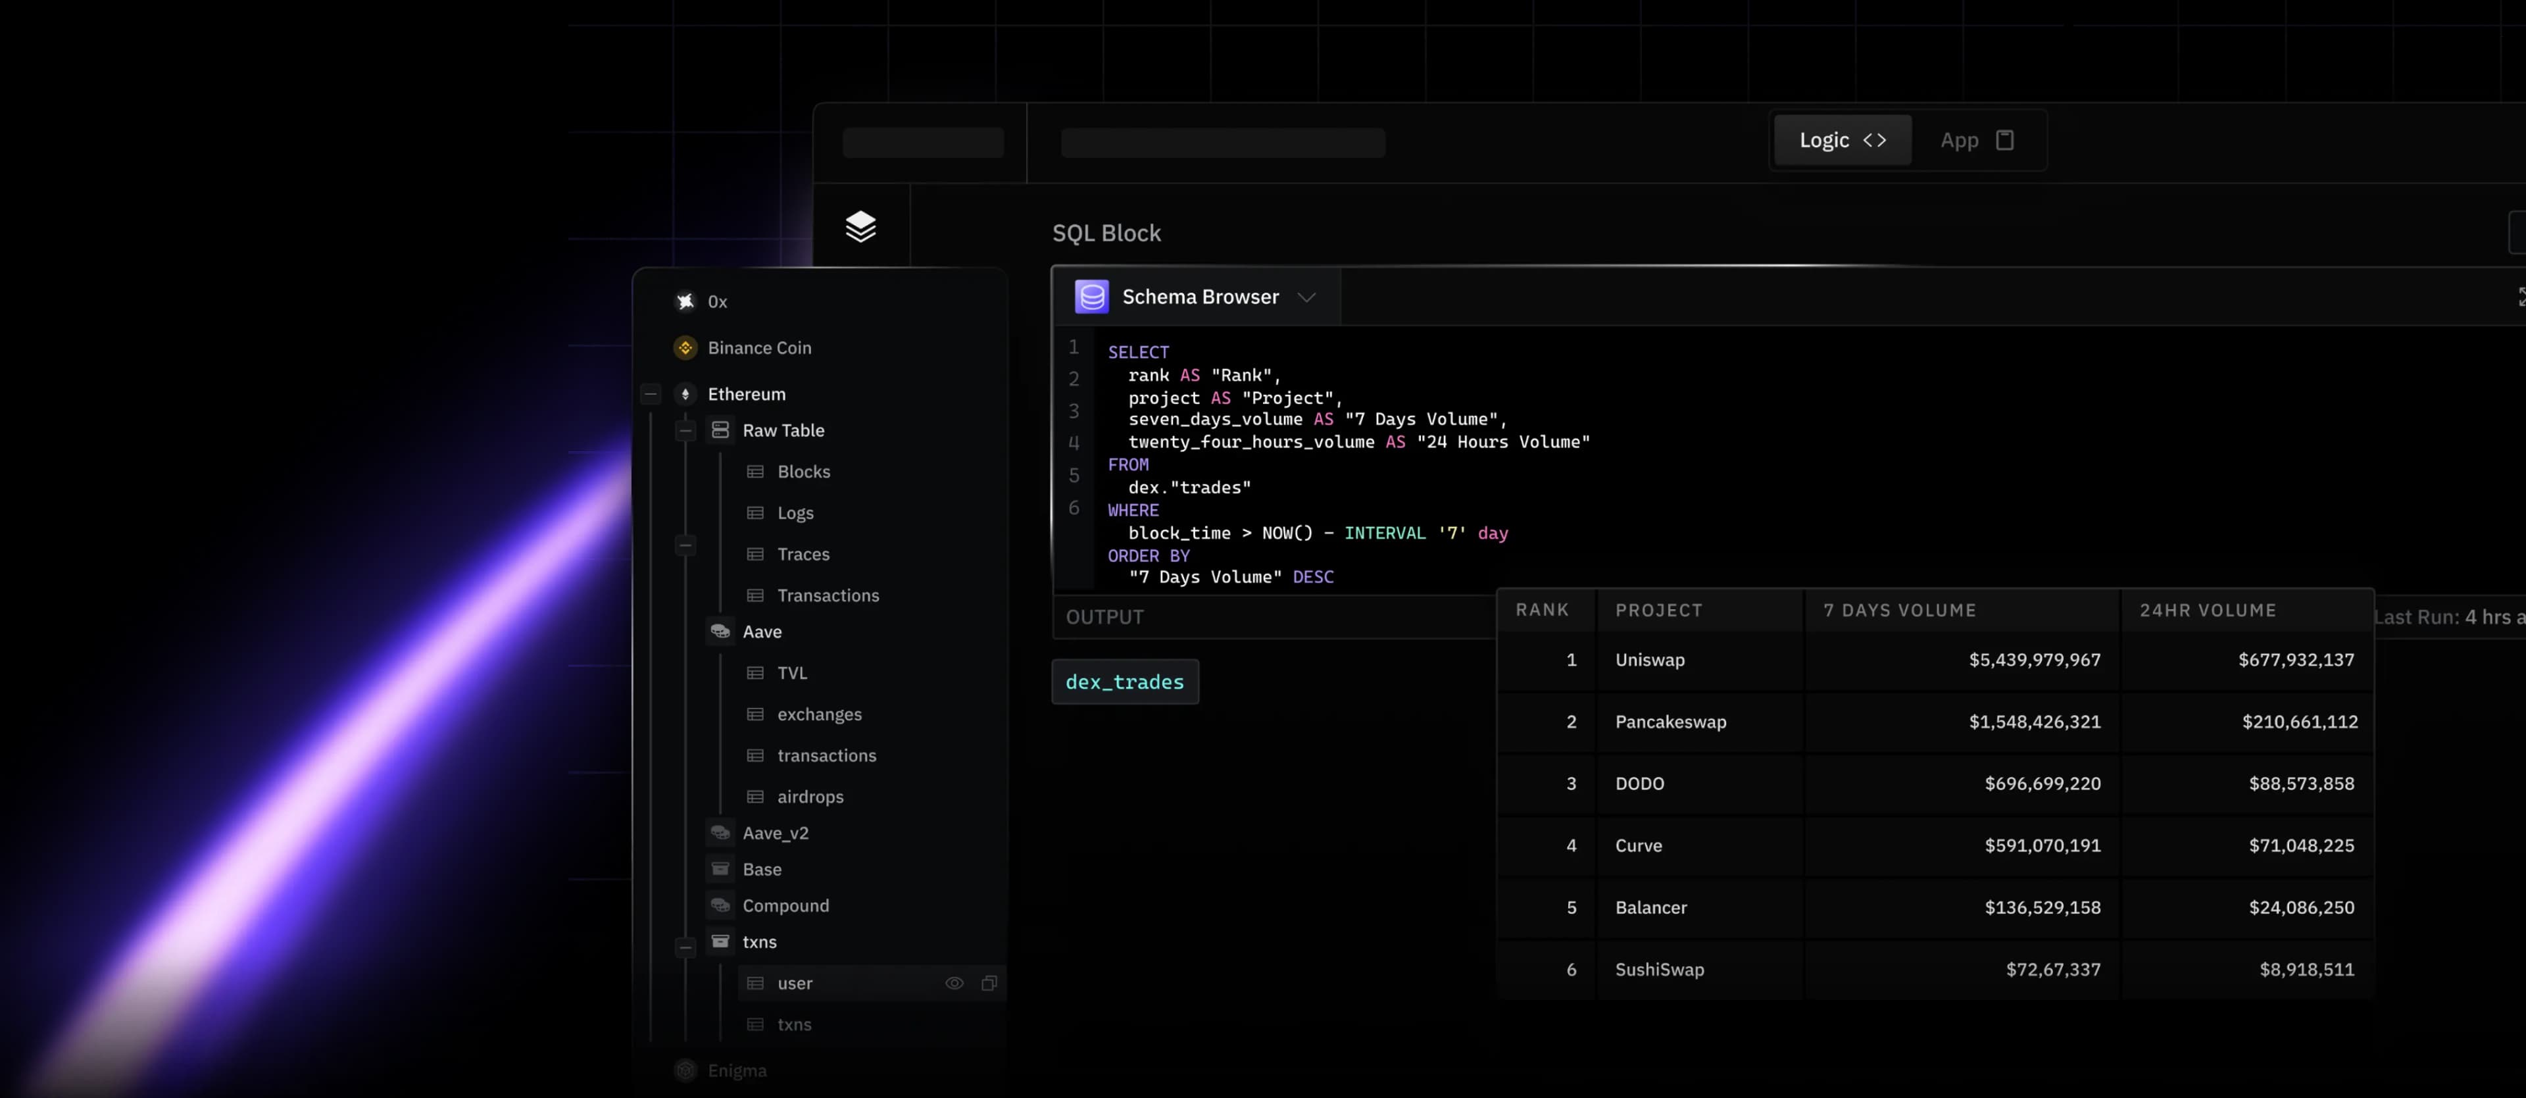Open the Compound tree item

tap(785, 905)
